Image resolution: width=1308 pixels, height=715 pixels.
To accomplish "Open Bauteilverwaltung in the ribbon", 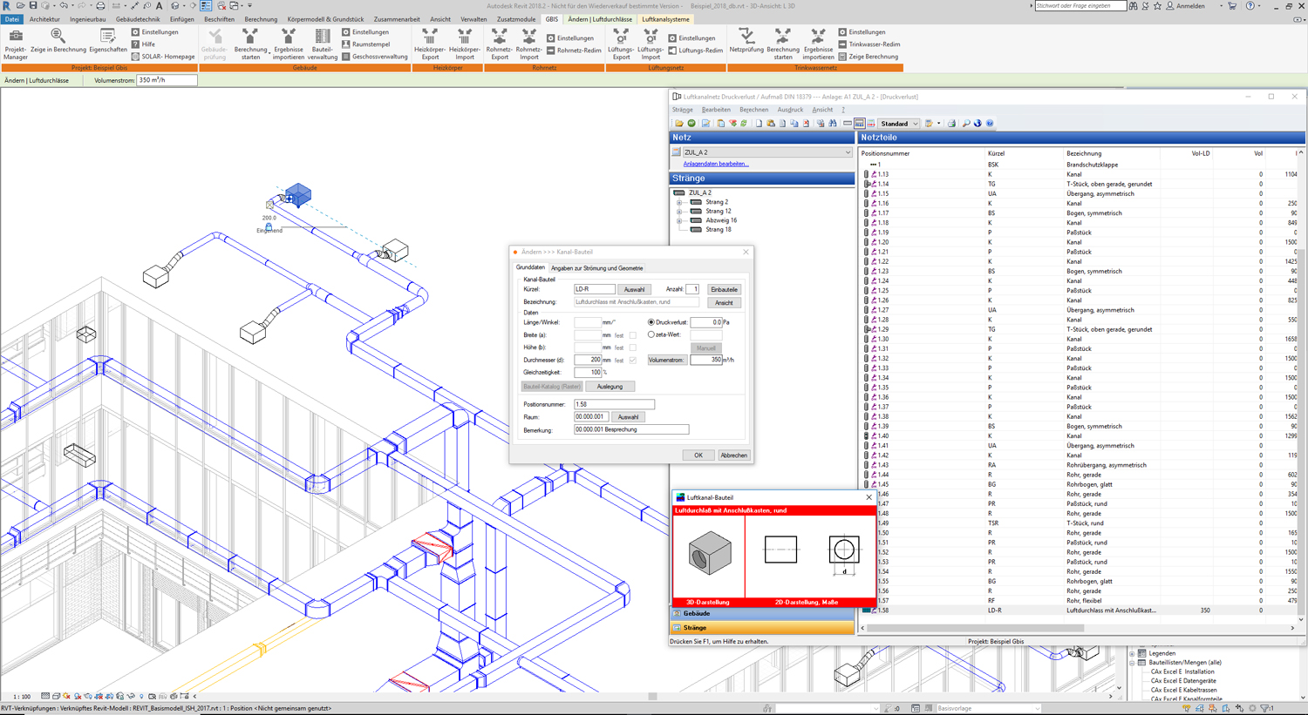I will [x=323, y=44].
